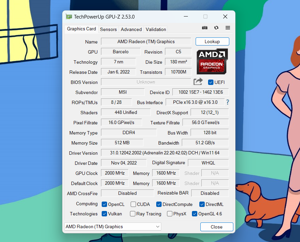Click the Release Date field Jan 6, 2022
Viewport: 300px width, 242px height.
[x=119, y=72]
